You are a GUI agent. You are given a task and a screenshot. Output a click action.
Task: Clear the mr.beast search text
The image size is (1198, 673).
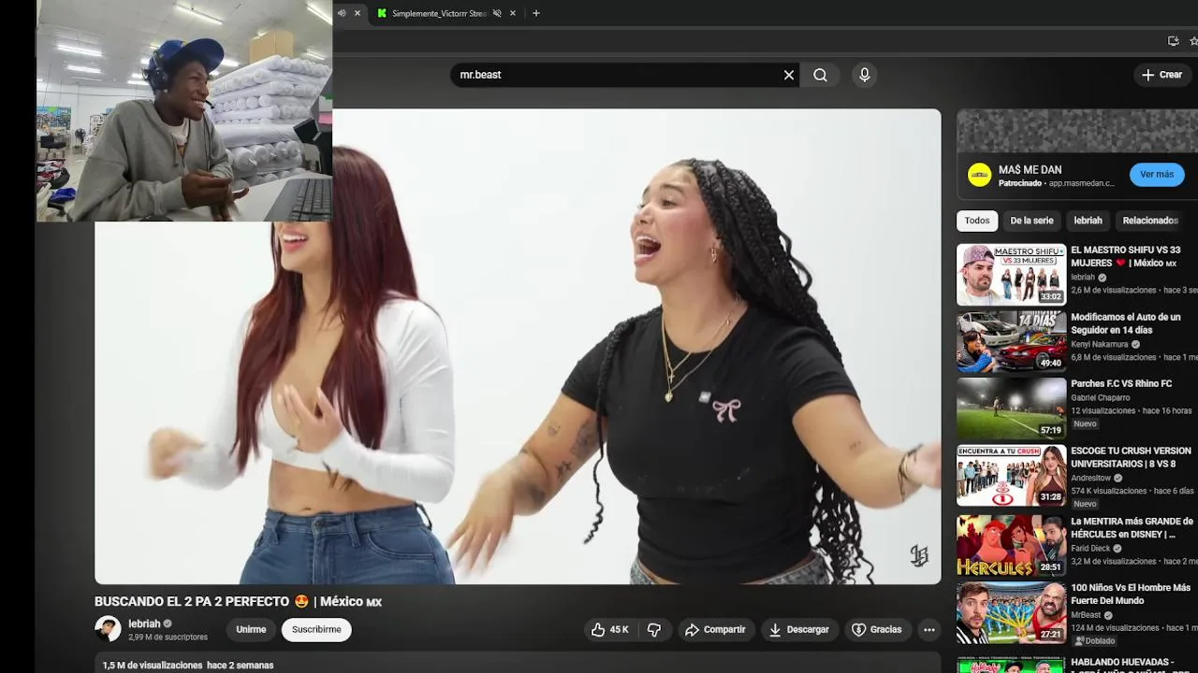tap(789, 75)
